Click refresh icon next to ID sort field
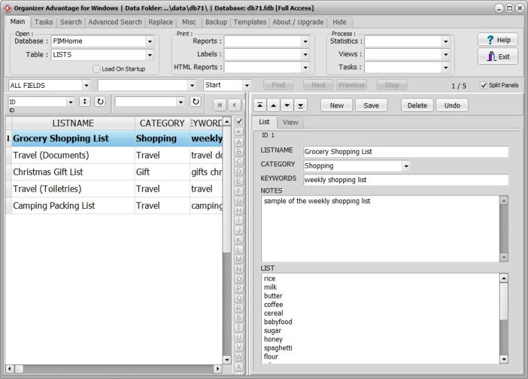This screenshot has width=528, height=379. tap(100, 102)
